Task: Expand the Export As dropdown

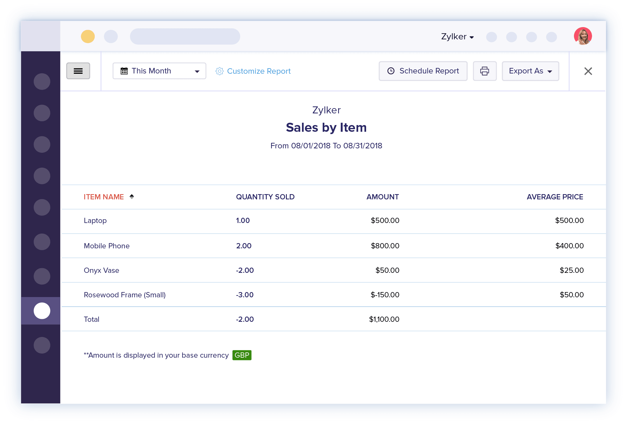Action: [x=530, y=71]
